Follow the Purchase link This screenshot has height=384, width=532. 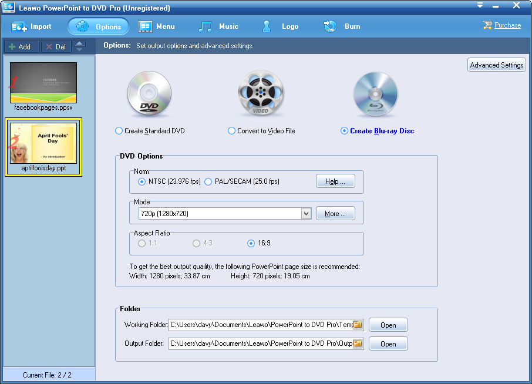point(507,25)
